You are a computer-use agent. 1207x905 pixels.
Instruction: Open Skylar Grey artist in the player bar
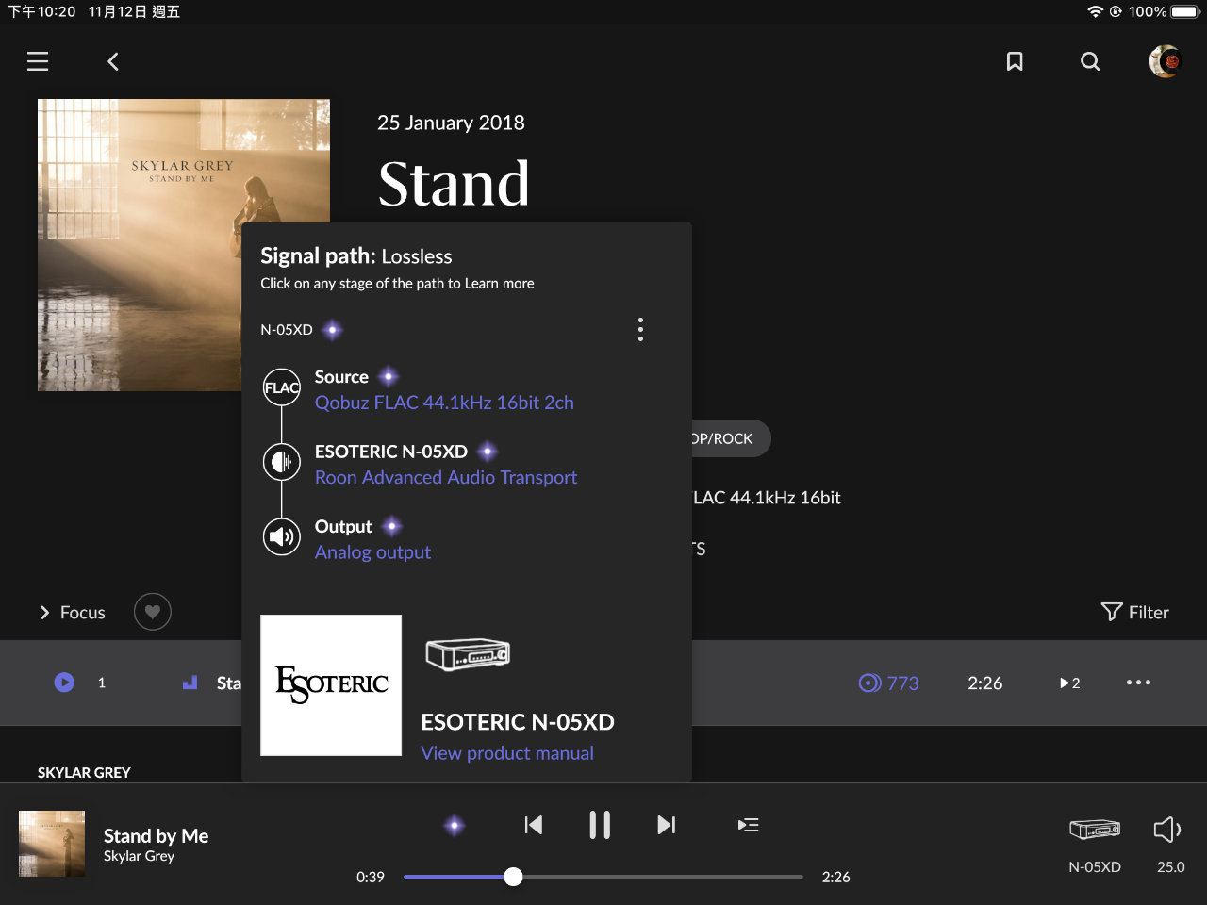click(140, 856)
